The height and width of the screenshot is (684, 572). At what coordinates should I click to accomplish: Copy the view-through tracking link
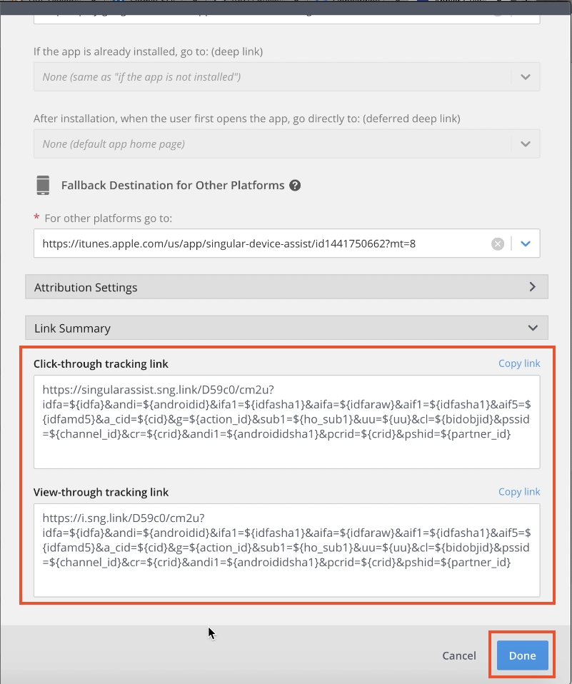[519, 492]
